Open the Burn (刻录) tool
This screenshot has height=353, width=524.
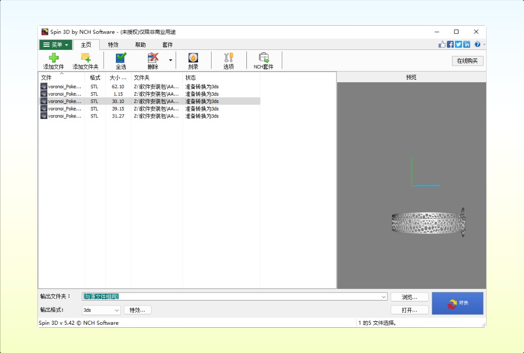(x=193, y=58)
